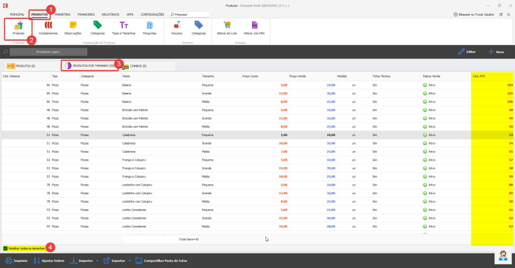The height and width of the screenshot is (268, 515).
Task: Click the Alterar com NFe icon
Action: [x=254, y=26]
